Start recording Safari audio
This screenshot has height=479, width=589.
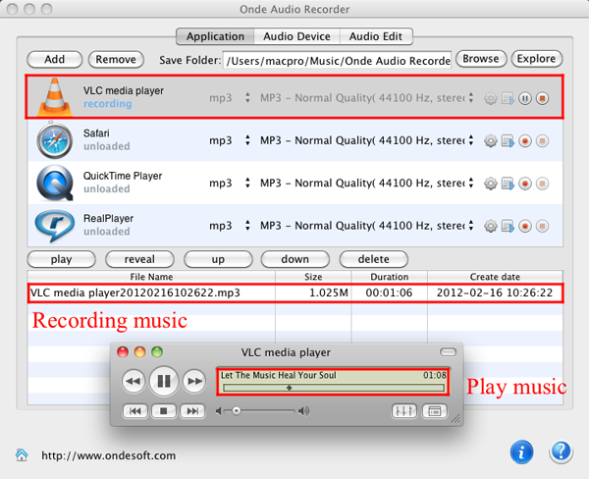(525, 140)
